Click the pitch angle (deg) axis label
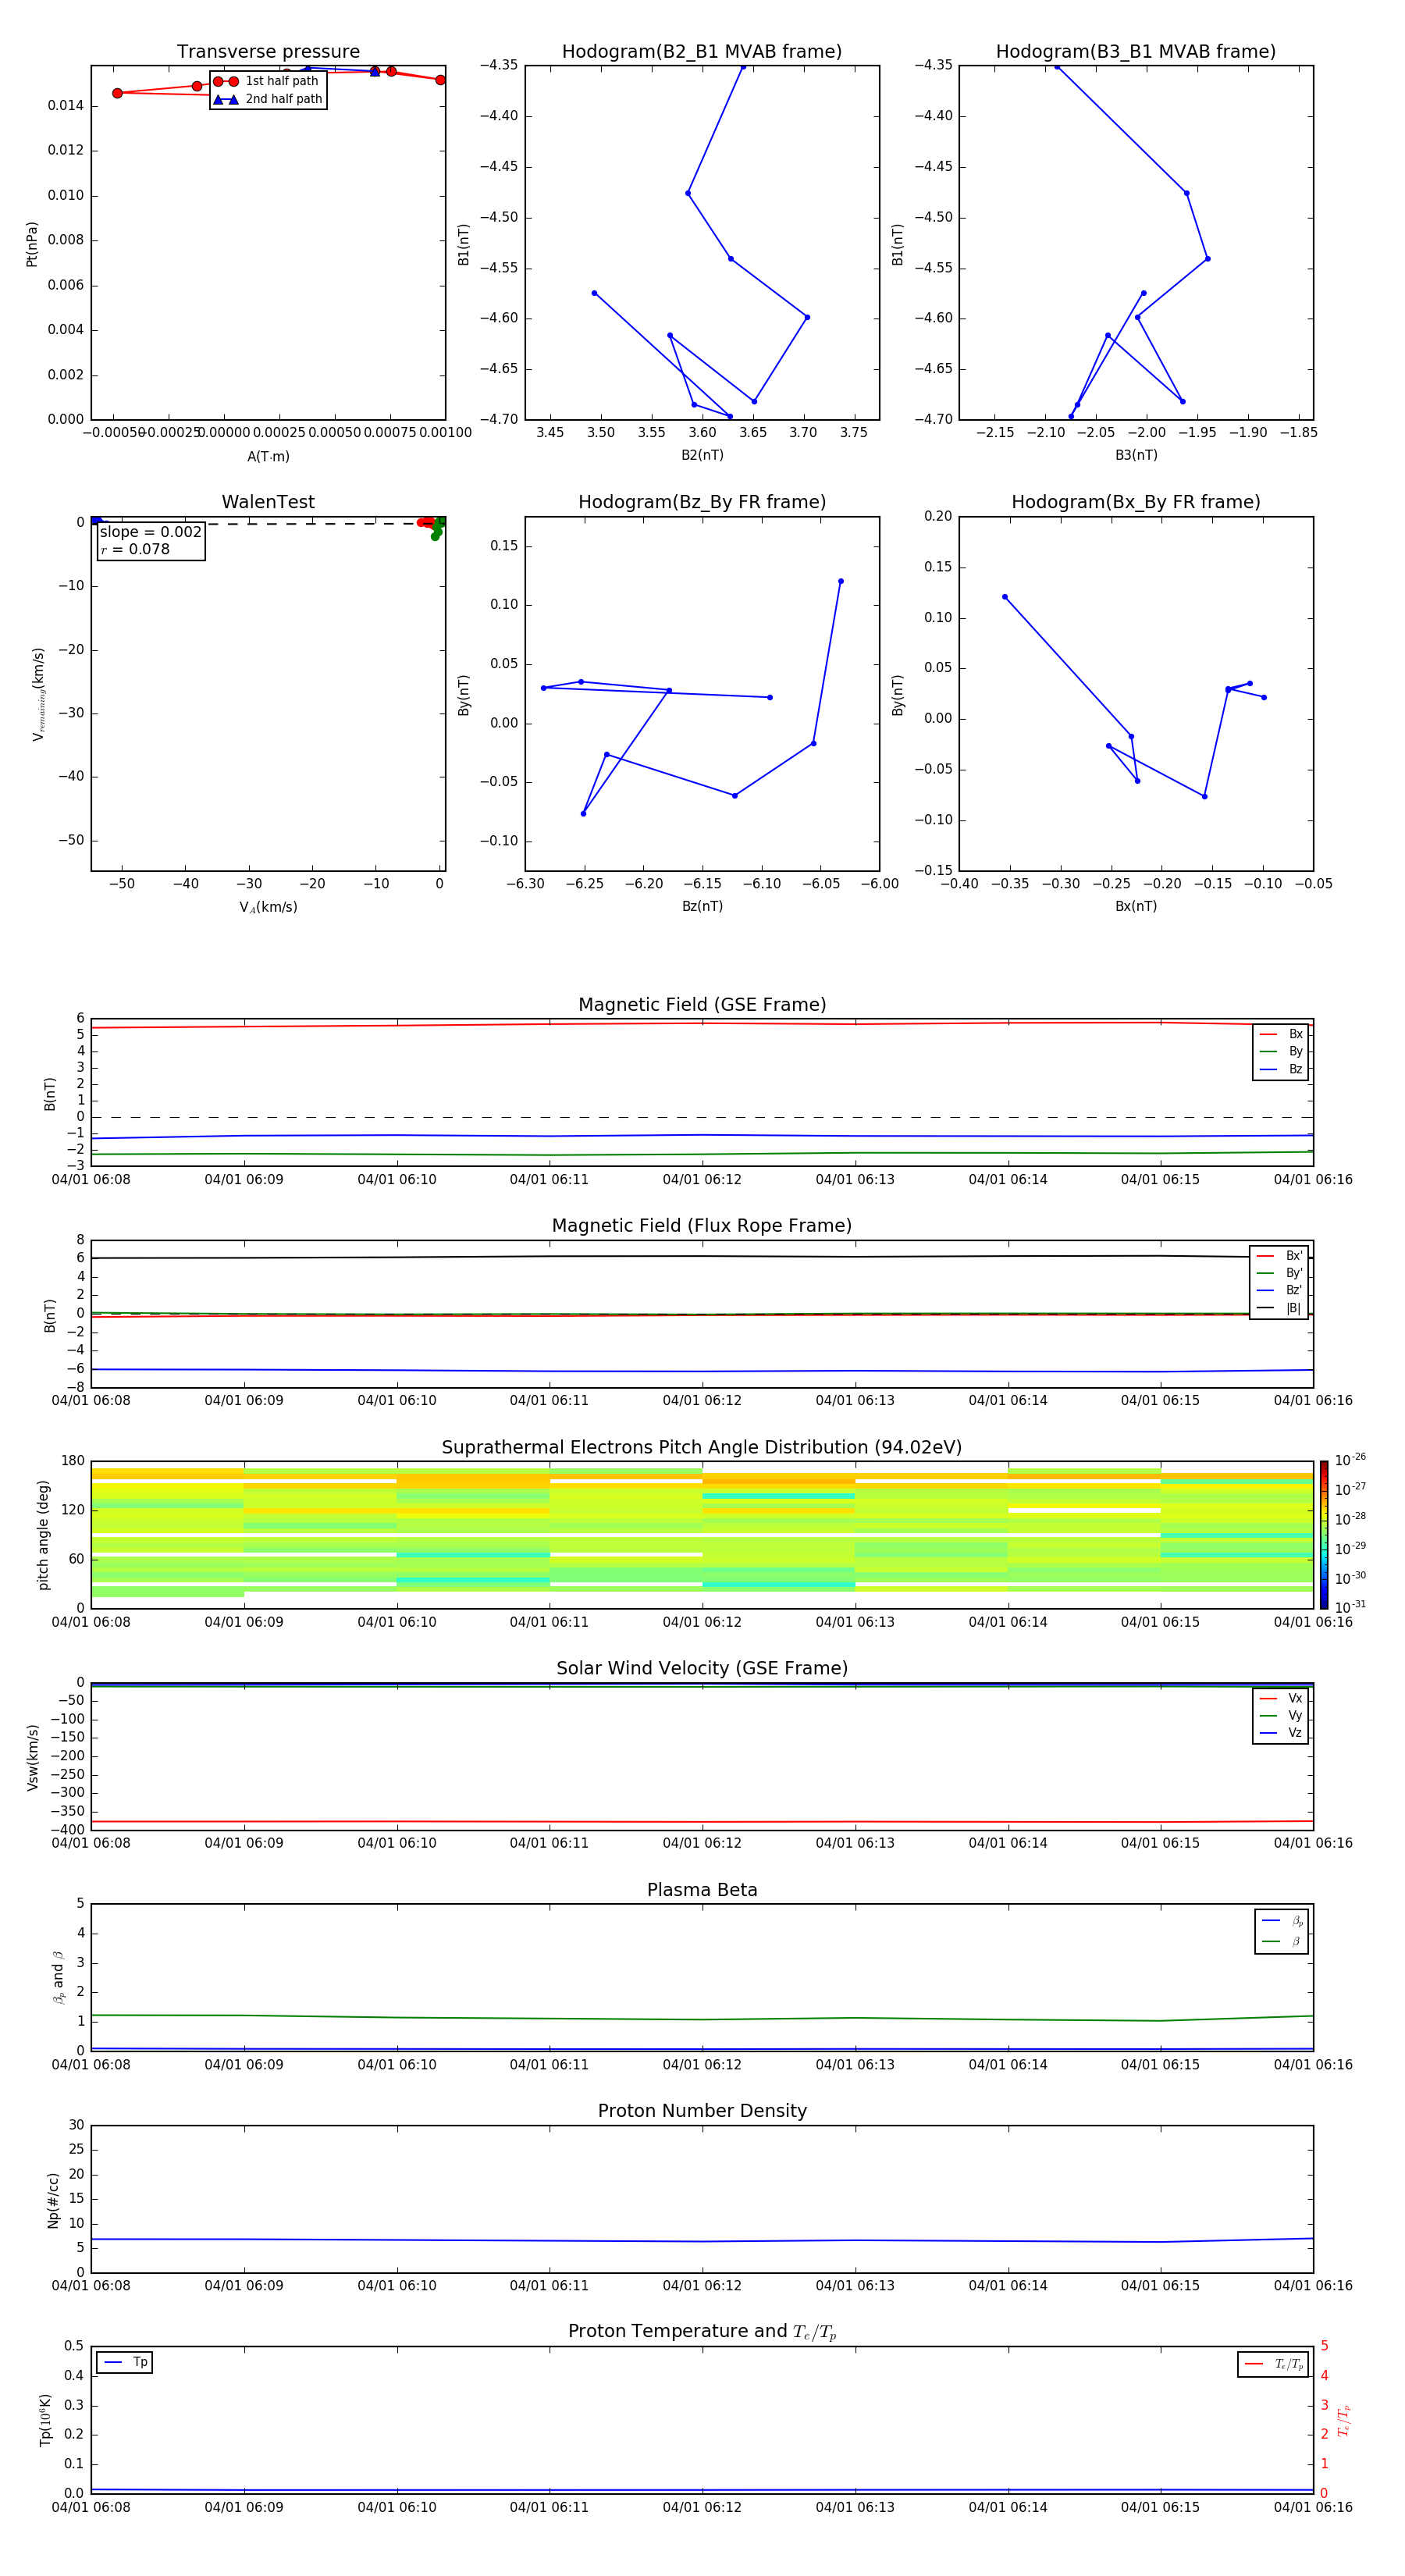The width and height of the screenshot is (1405, 2576). (43, 1534)
